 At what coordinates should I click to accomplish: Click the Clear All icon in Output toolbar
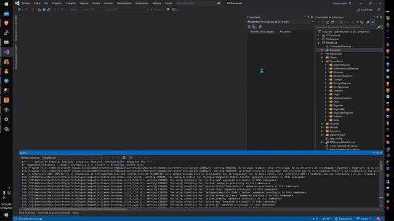point(124,158)
